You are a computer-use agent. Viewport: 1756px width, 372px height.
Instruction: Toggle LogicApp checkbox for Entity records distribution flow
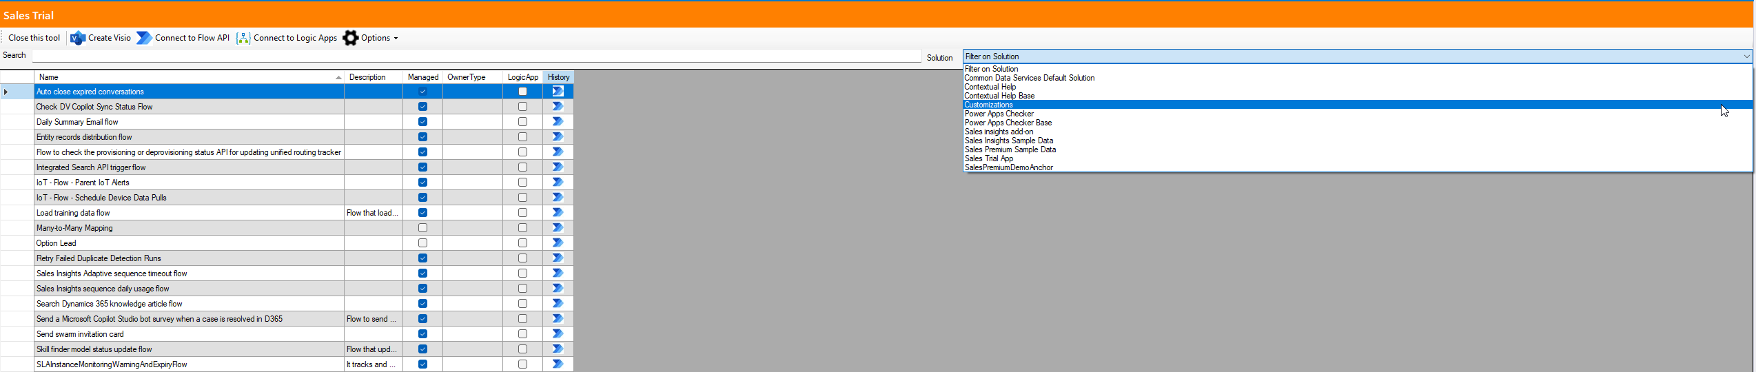coord(522,137)
